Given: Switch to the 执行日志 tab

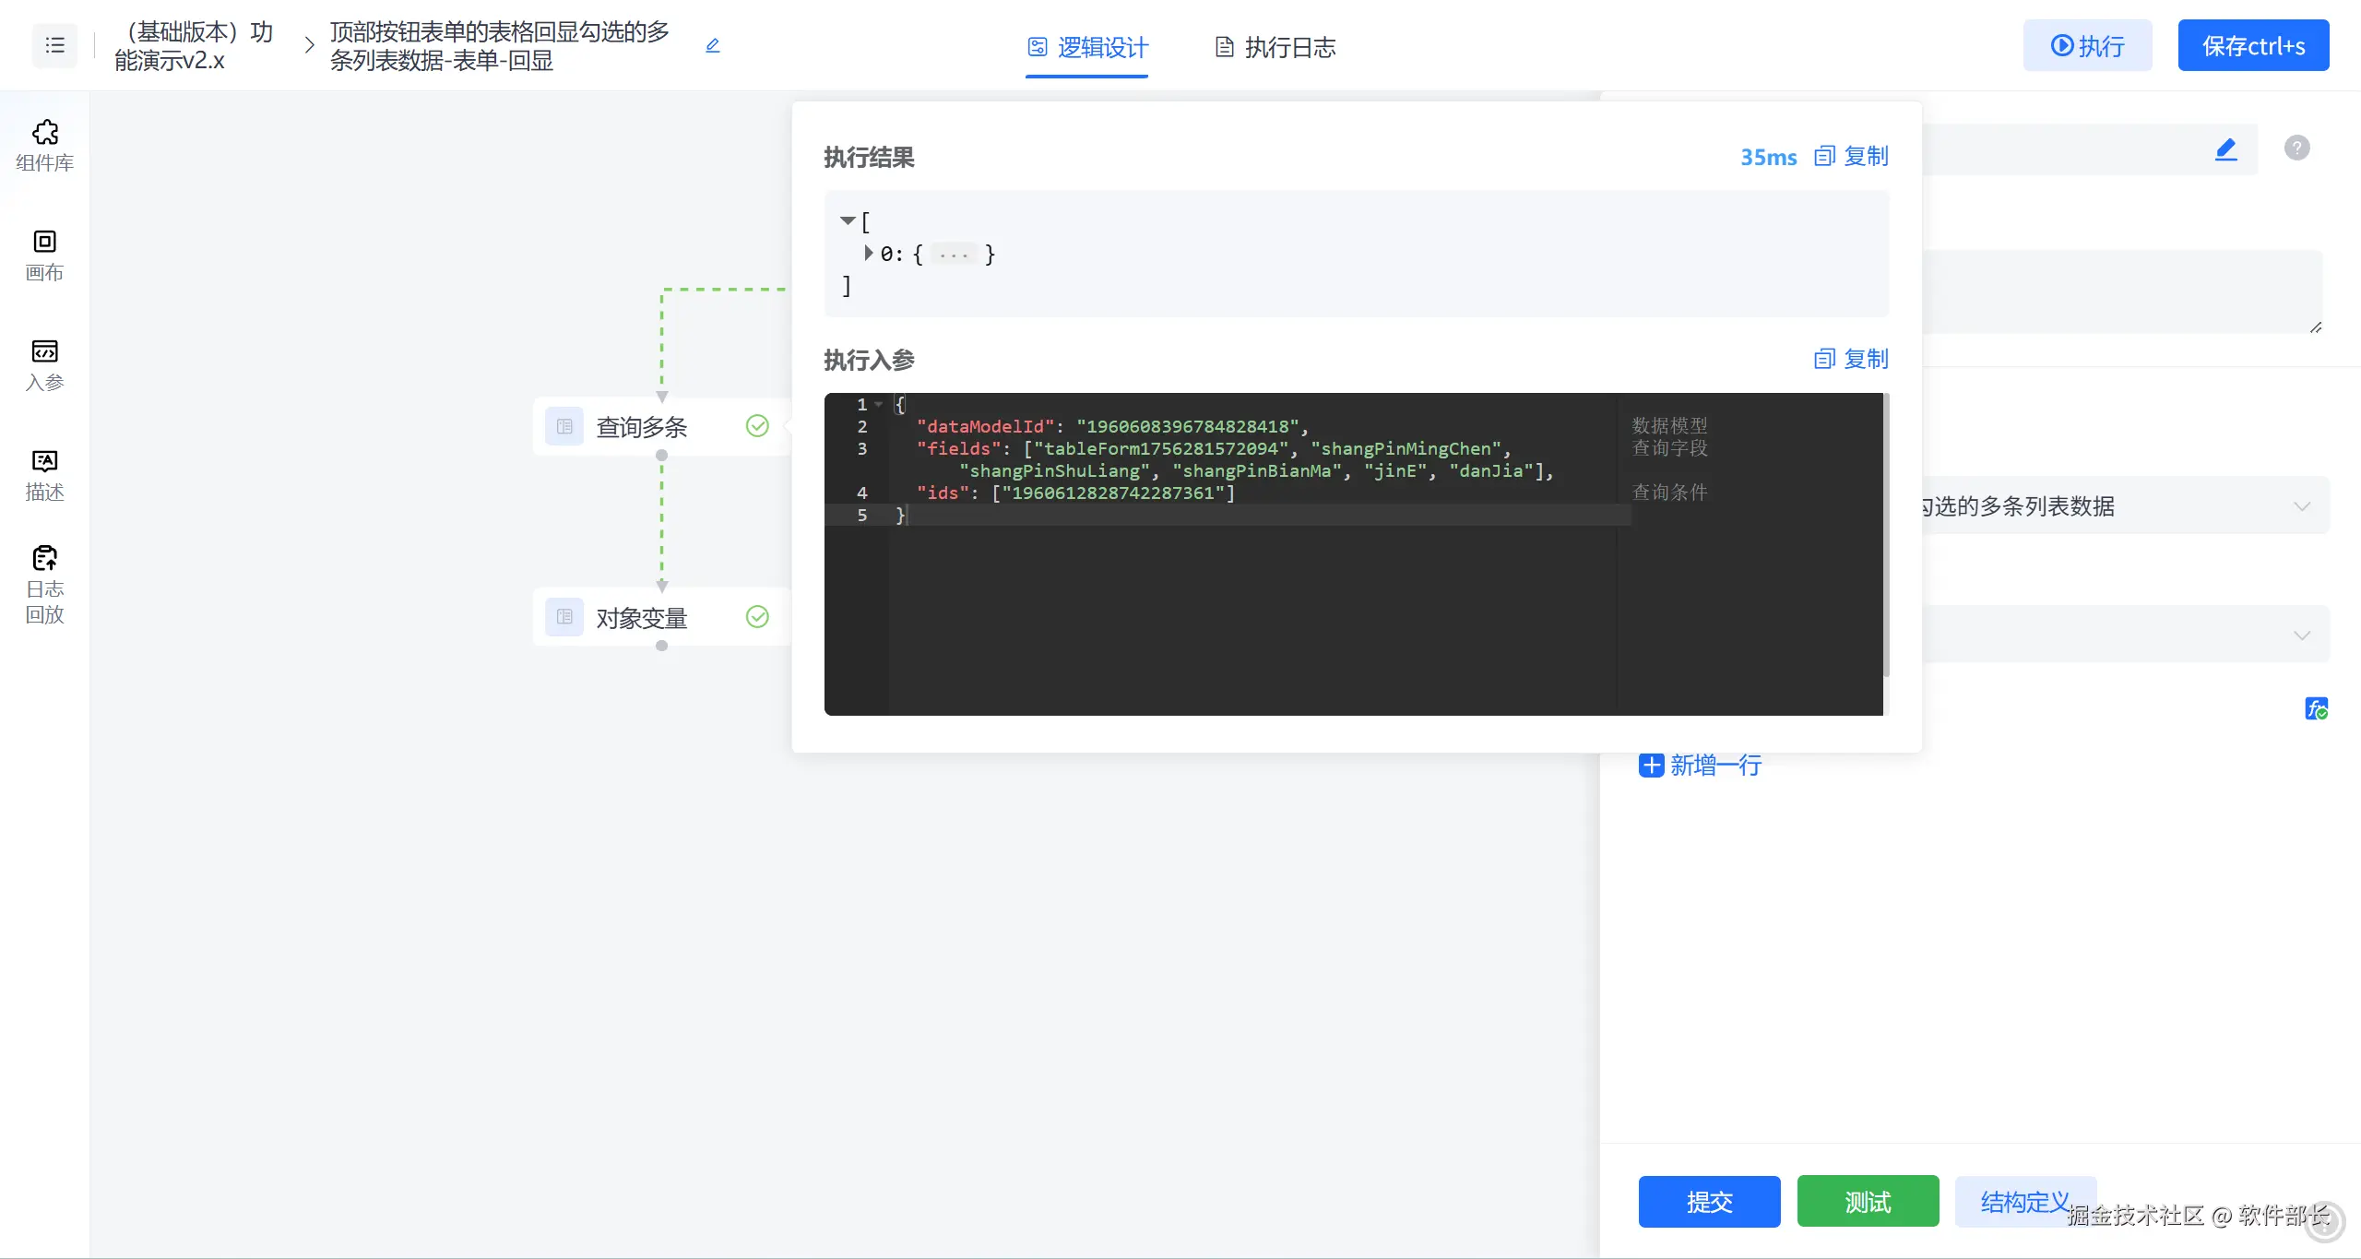Looking at the screenshot, I should tap(1275, 47).
